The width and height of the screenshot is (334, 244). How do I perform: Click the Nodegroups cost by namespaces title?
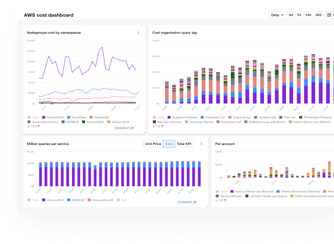[54, 33]
